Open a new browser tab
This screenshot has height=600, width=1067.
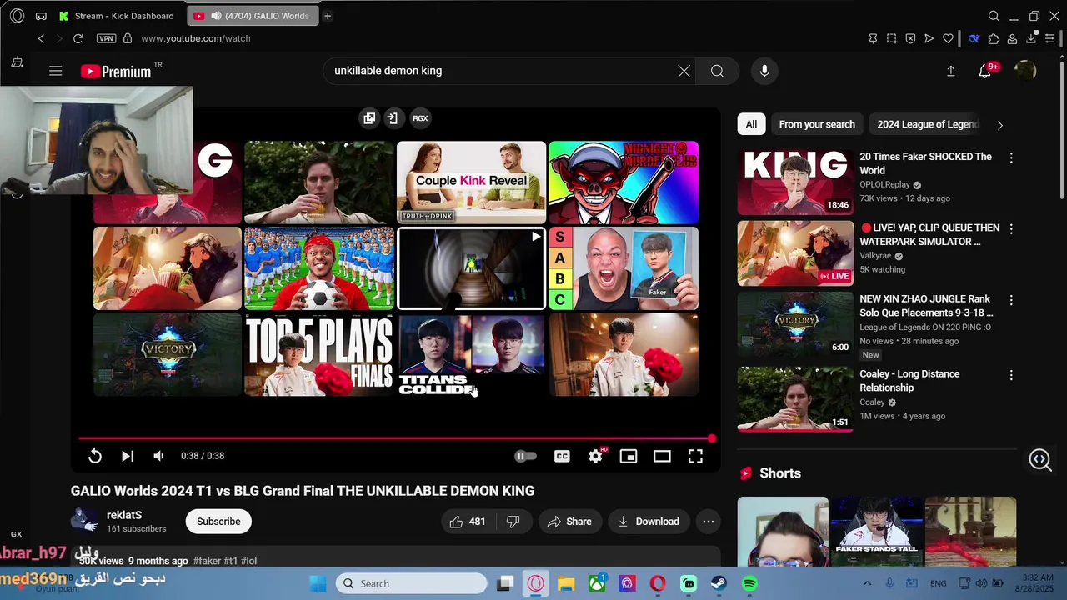pyautogui.click(x=328, y=16)
